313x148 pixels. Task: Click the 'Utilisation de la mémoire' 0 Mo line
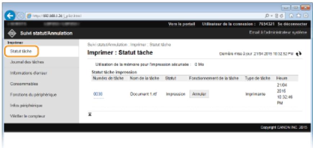click(x=150, y=65)
